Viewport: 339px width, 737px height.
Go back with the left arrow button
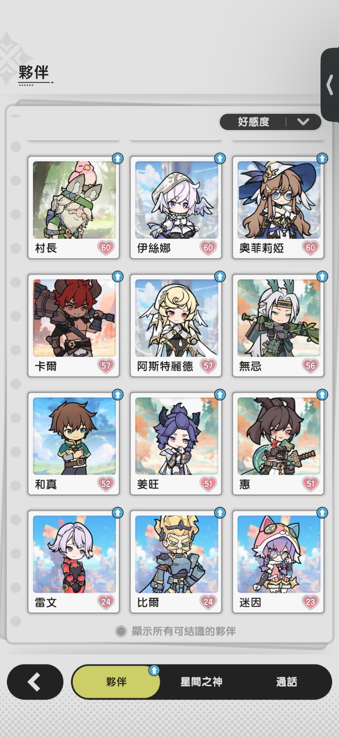click(35, 682)
